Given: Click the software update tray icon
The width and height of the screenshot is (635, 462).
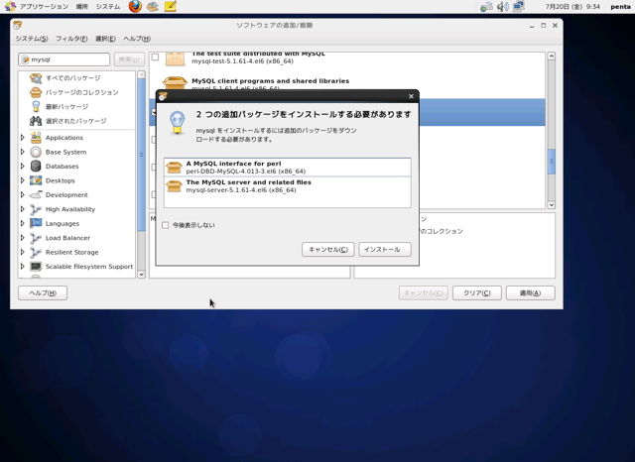Looking at the screenshot, I should 486,7.
